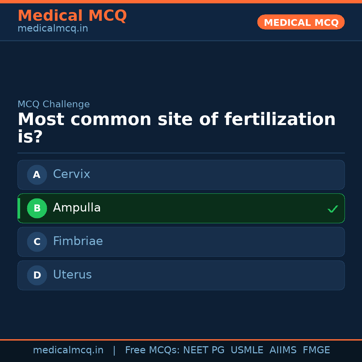Click the letter C circle badge

(37, 242)
